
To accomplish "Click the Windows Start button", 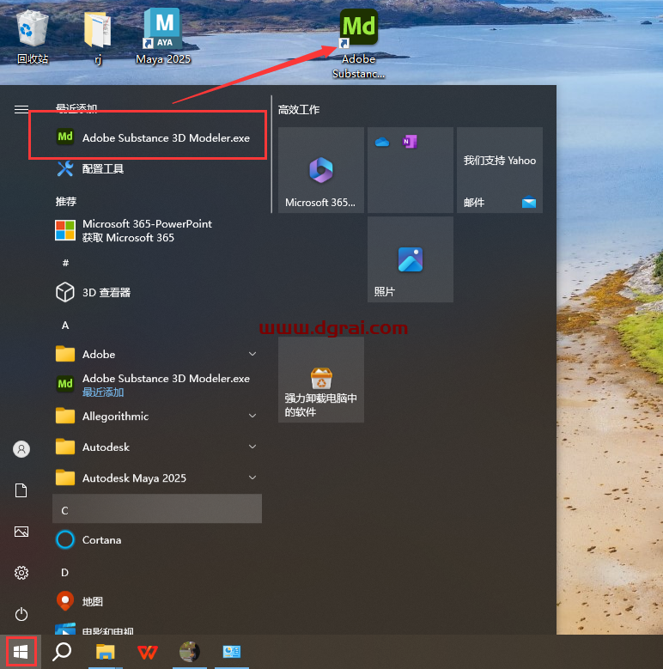I will (21, 652).
